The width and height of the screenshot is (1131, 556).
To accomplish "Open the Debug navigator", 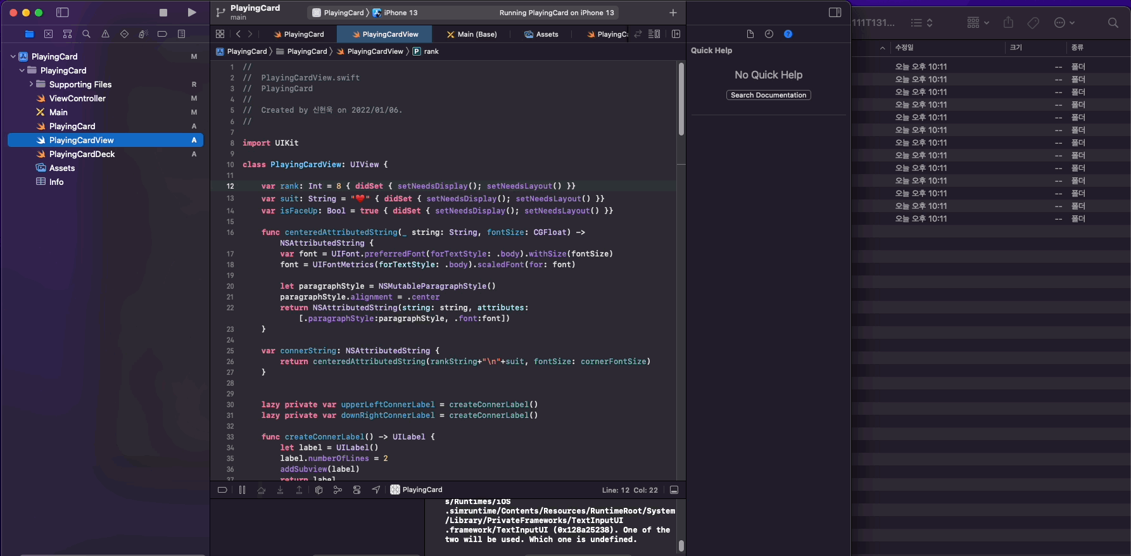I will (143, 34).
